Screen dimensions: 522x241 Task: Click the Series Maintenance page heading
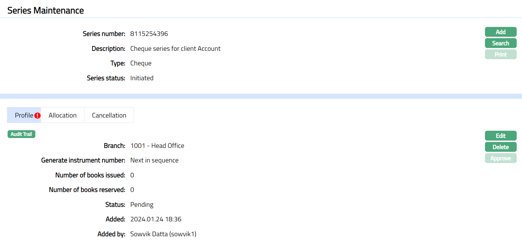(45, 10)
